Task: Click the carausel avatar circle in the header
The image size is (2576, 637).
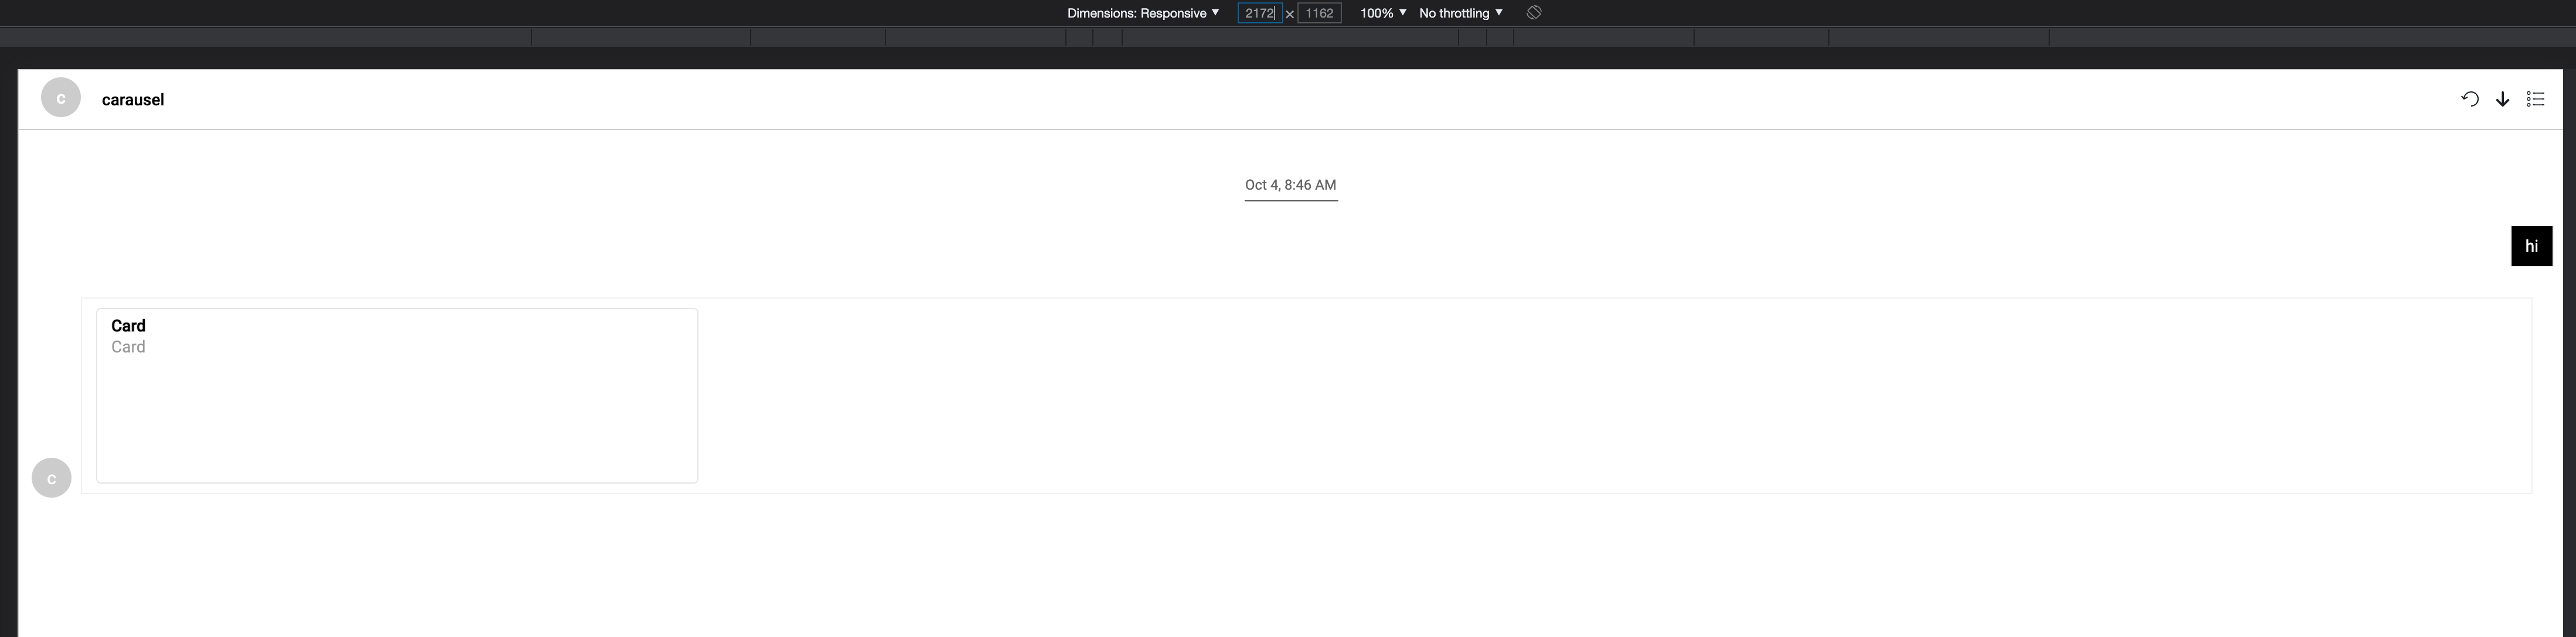Action: click(60, 97)
